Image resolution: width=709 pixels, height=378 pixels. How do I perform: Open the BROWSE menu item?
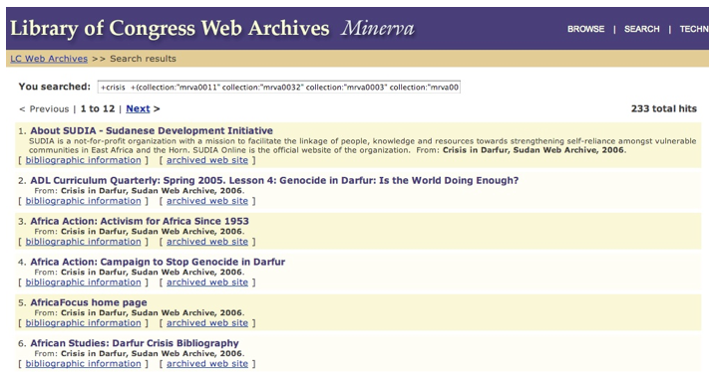point(585,29)
